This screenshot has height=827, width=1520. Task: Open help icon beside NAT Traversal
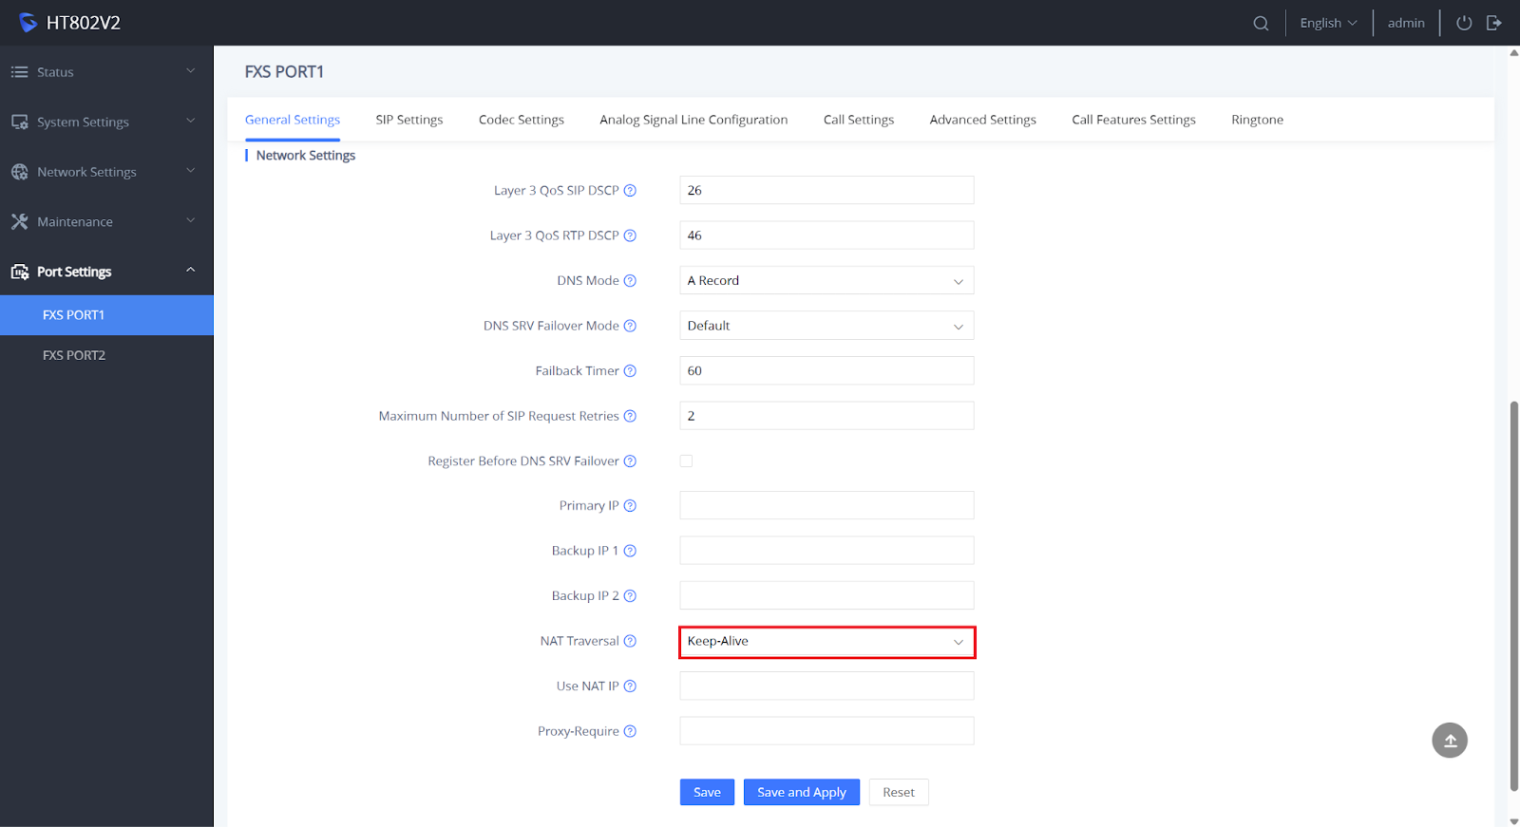(630, 641)
